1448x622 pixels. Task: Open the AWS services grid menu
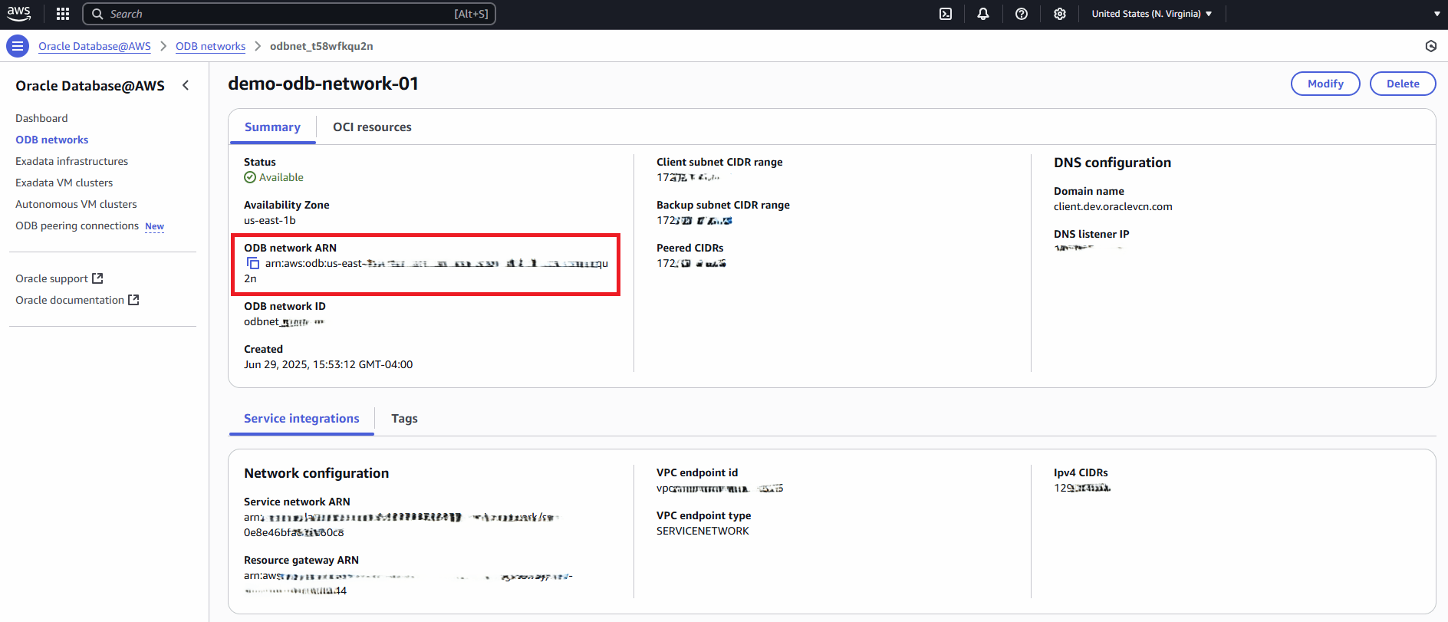pyautogui.click(x=63, y=14)
